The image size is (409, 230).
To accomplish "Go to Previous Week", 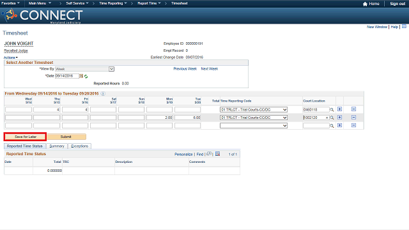I will pyautogui.click(x=185, y=69).
